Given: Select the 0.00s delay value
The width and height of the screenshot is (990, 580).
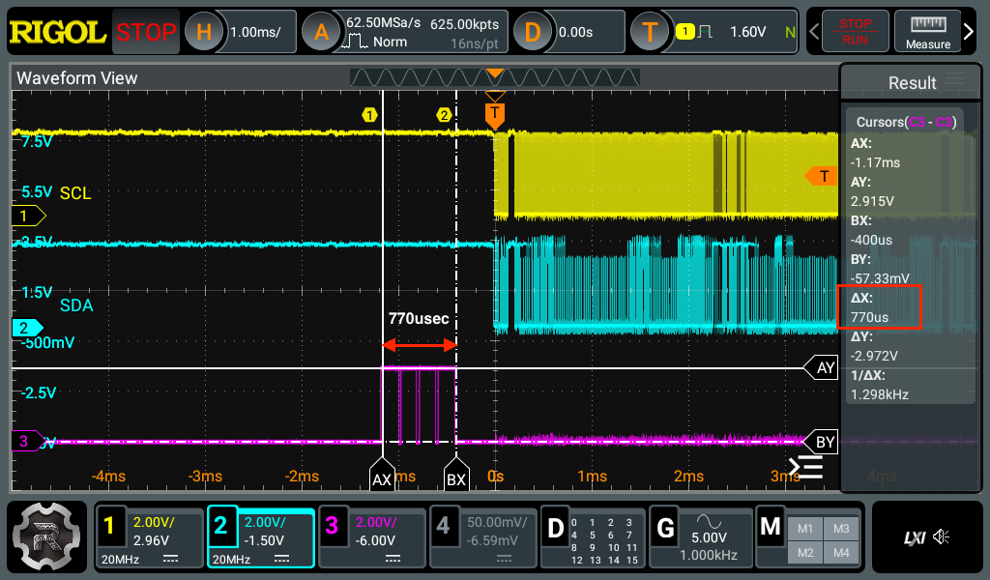Looking at the screenshot, I should (576, 32).
